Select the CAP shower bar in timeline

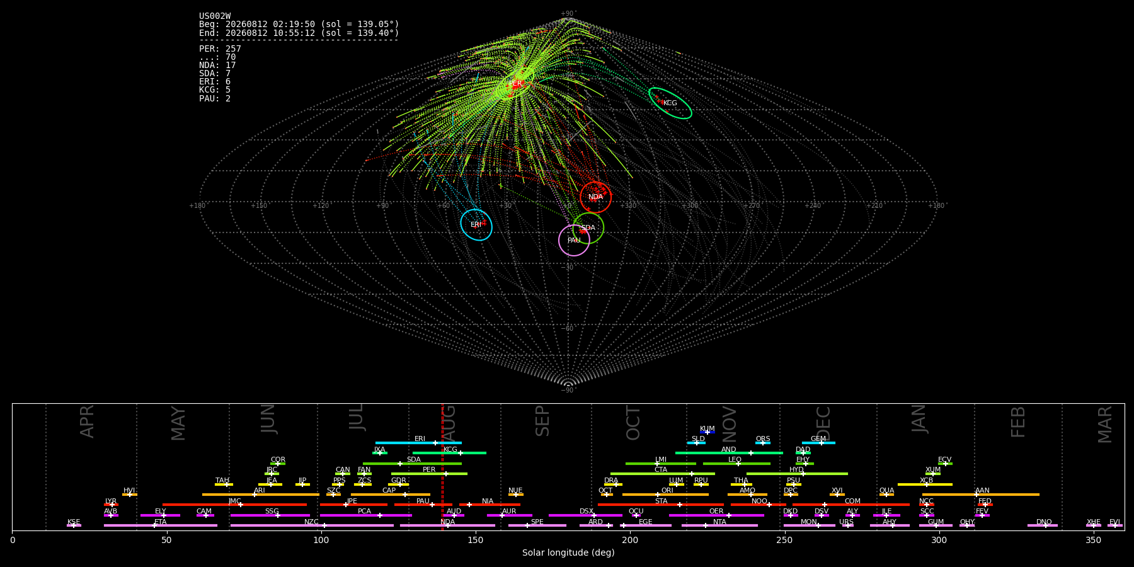(x=391, y=495)
